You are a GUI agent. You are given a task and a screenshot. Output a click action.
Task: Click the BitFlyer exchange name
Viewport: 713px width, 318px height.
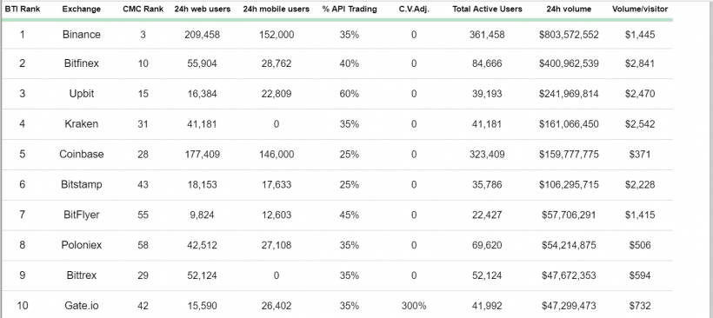pos(82,215)
